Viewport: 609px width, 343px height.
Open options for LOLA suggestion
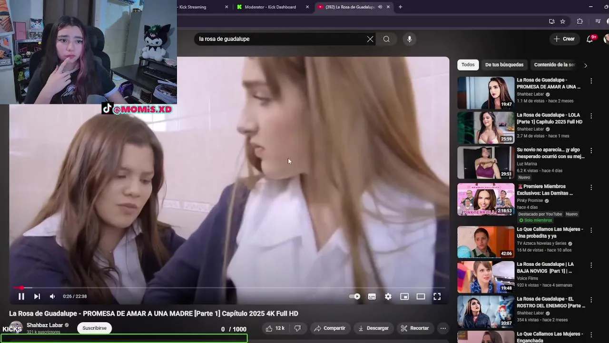coord(591,116)
